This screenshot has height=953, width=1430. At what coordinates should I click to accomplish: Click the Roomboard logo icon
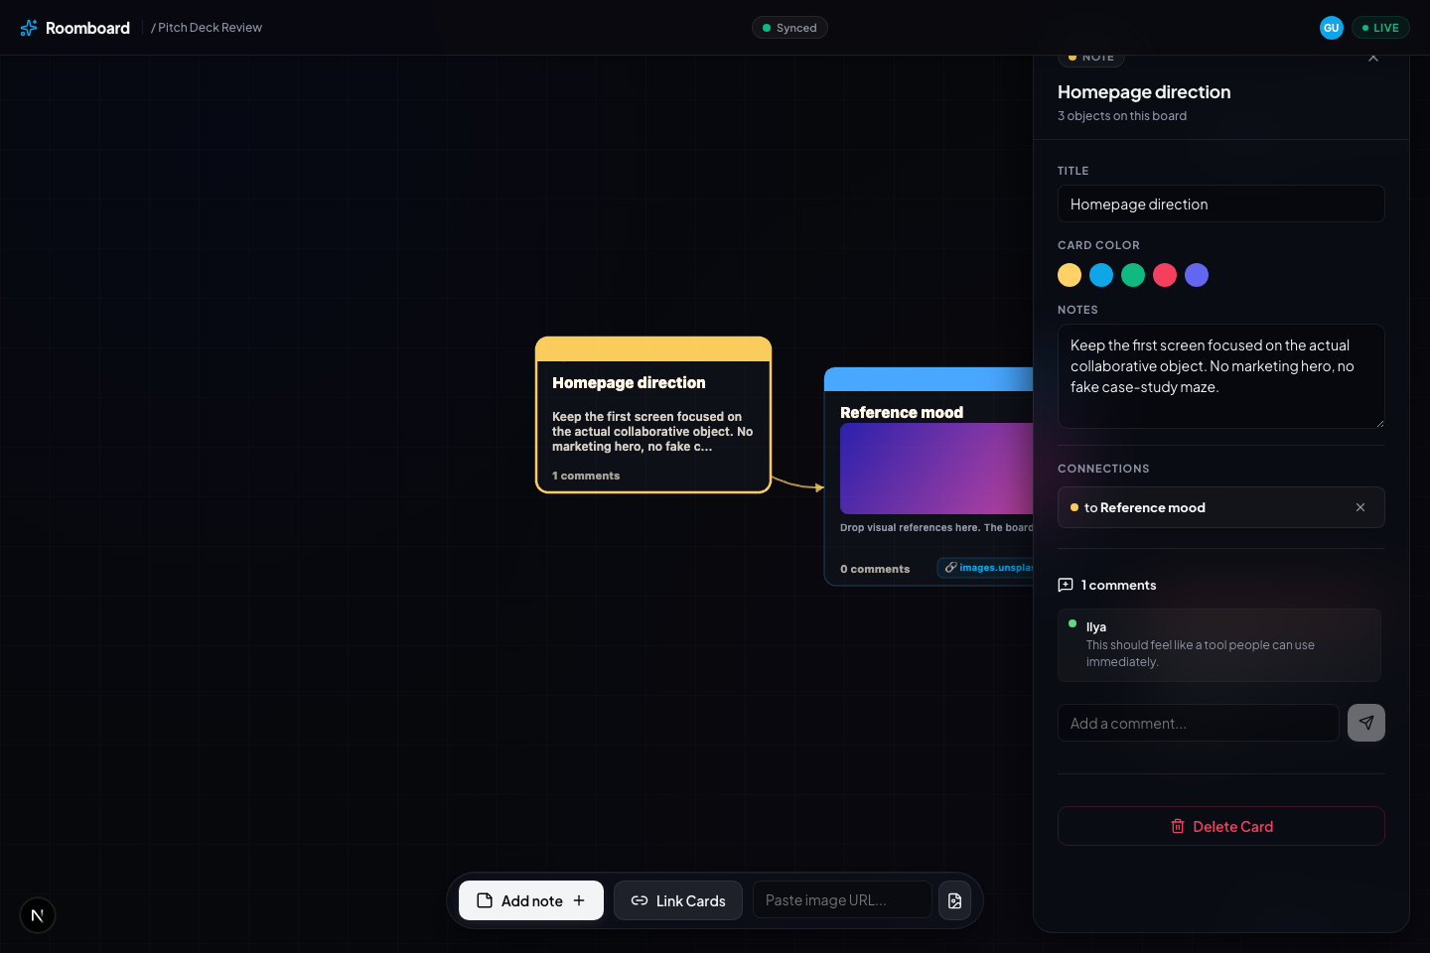29,28
